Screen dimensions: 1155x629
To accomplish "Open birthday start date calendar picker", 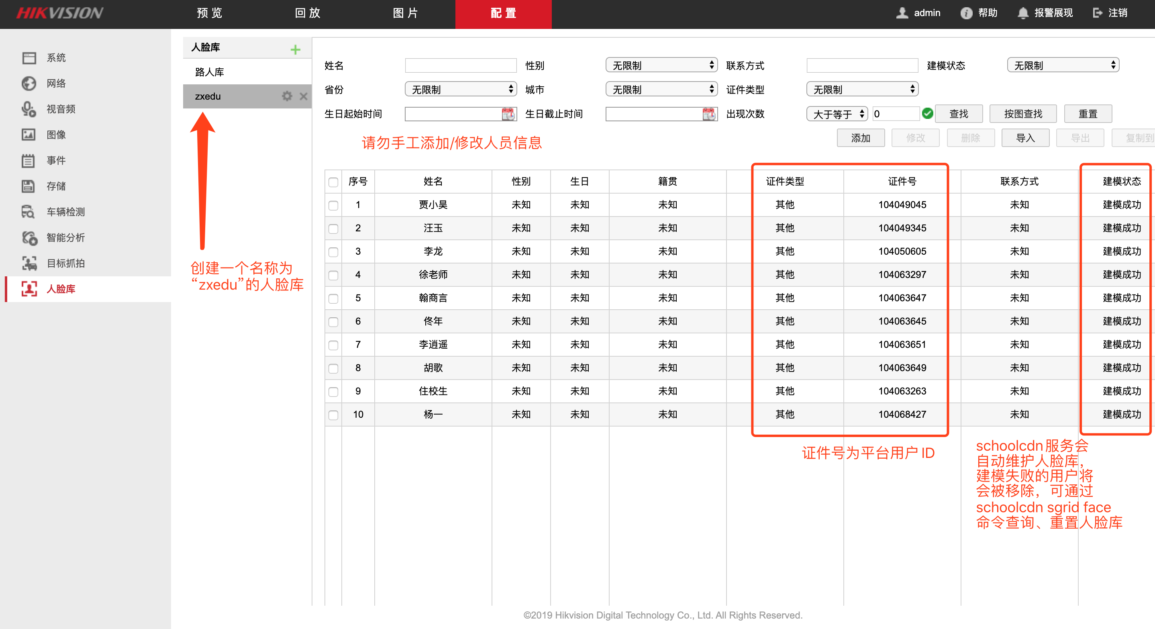I will coord(508,114).
